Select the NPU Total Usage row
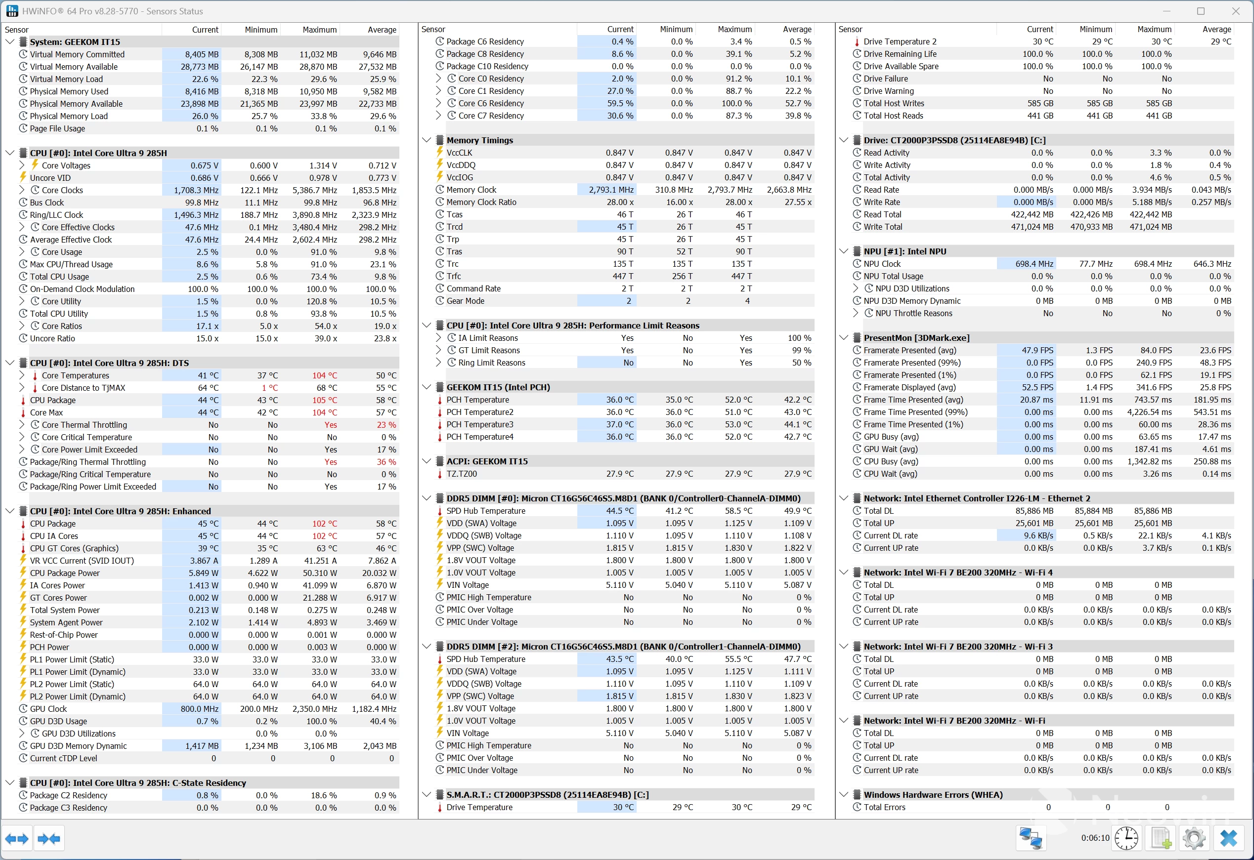1254x860 pixels. click(1042, 277)
